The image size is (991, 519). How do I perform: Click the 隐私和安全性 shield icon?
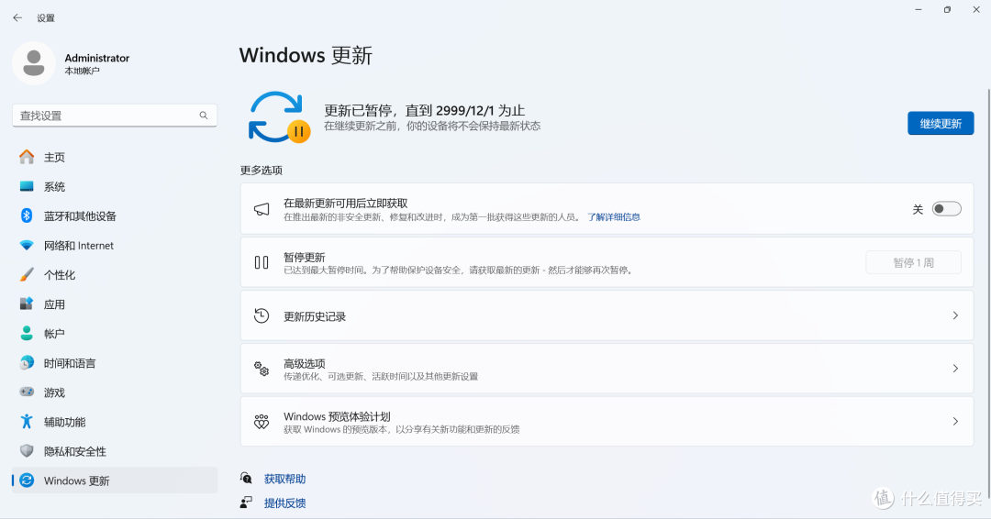click(x=27, y=451)
